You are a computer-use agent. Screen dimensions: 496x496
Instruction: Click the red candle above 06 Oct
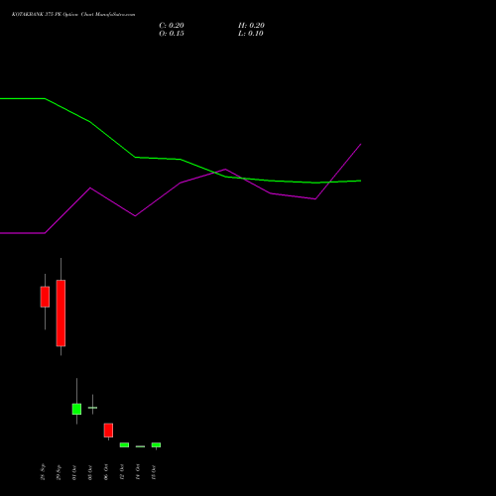click(x=108, y=431)
